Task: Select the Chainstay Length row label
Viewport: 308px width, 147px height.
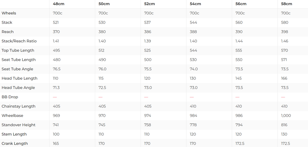Action: 19,106
